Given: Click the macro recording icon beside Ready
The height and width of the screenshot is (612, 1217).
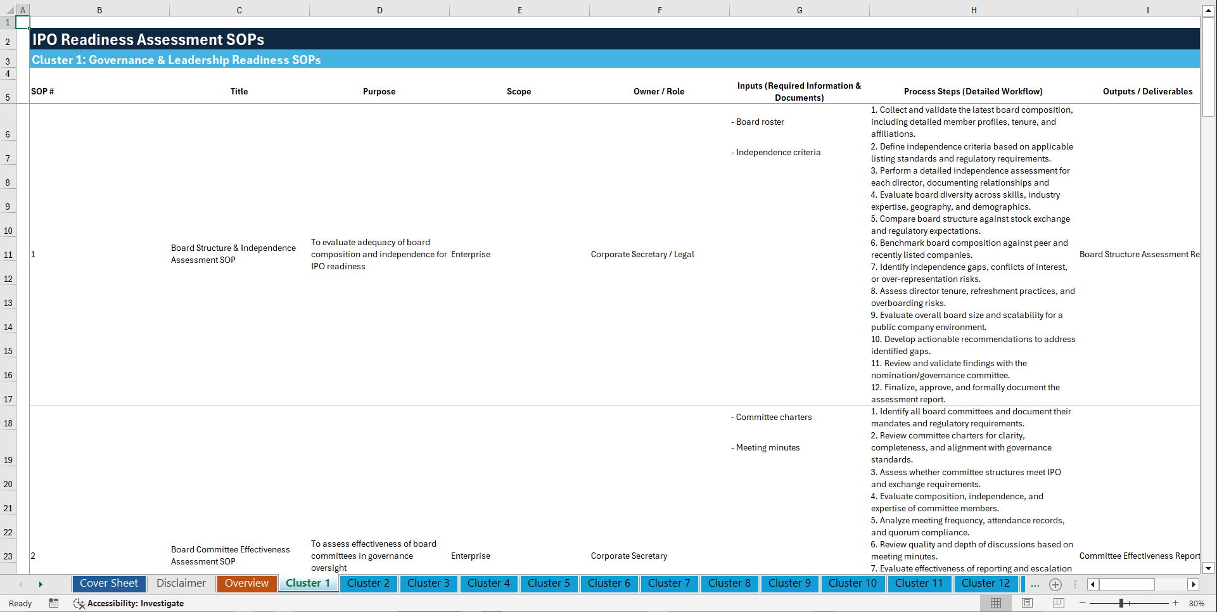Looking at the screenshot, I should [x=54, y=603].
